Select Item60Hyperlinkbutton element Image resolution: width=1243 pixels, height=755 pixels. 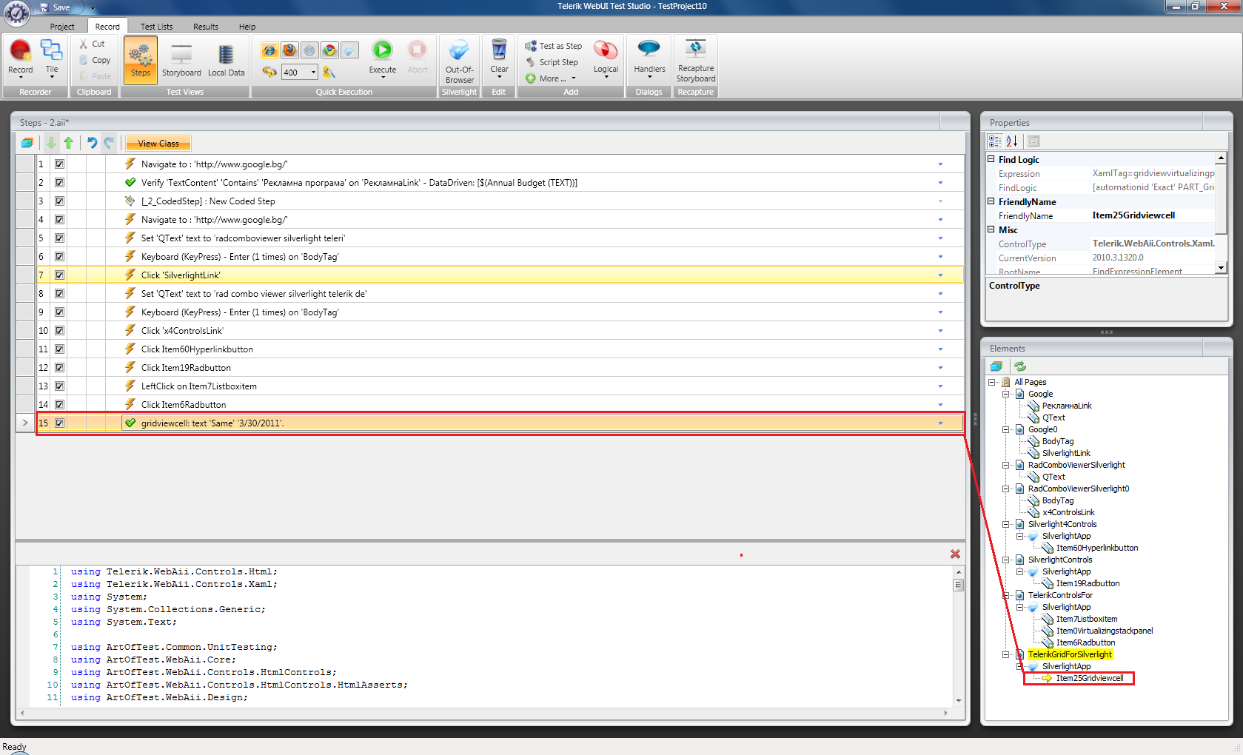[1096, 548]
